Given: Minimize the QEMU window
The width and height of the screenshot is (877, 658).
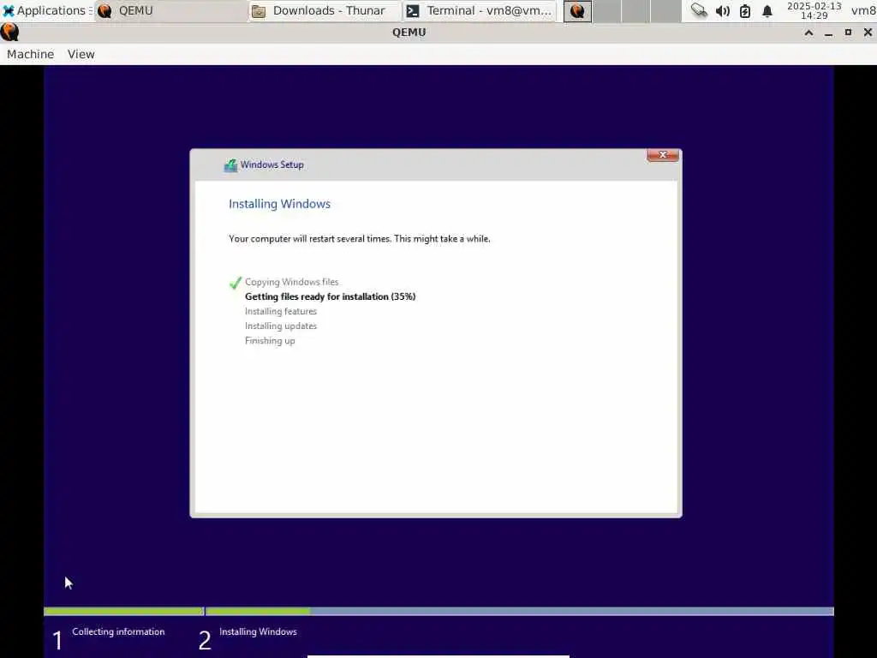Looking at the screenshot, I should click(828, 33).
